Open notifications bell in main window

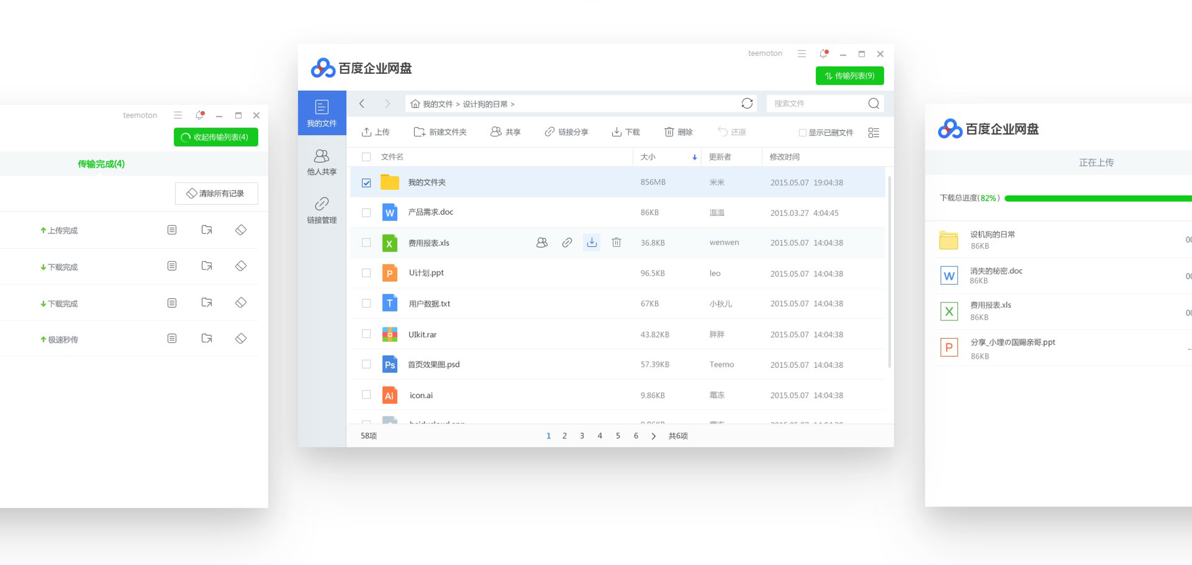[823, 54]
